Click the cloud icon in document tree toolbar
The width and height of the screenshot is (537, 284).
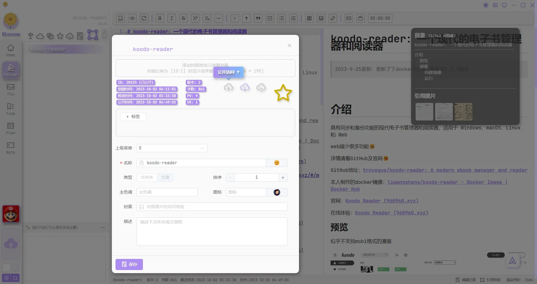(40, 36)
